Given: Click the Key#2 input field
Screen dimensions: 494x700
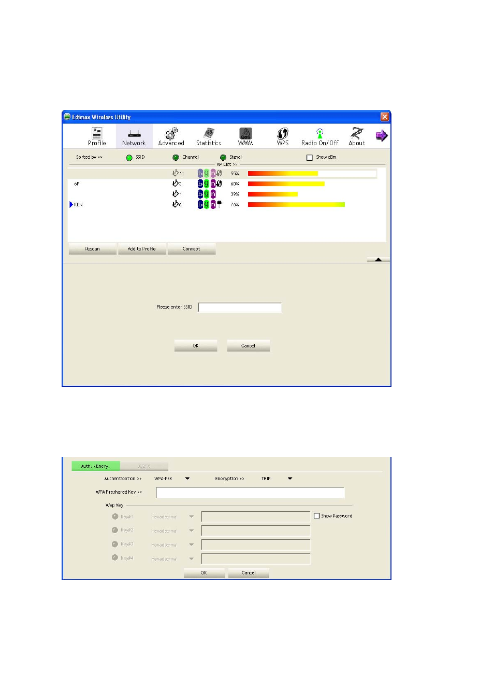Looking at the screenshot, I should pyautogui.click(x=256, y=530).
